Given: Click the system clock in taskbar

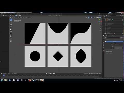Looking at the screenshot, I should coord(121,80).
